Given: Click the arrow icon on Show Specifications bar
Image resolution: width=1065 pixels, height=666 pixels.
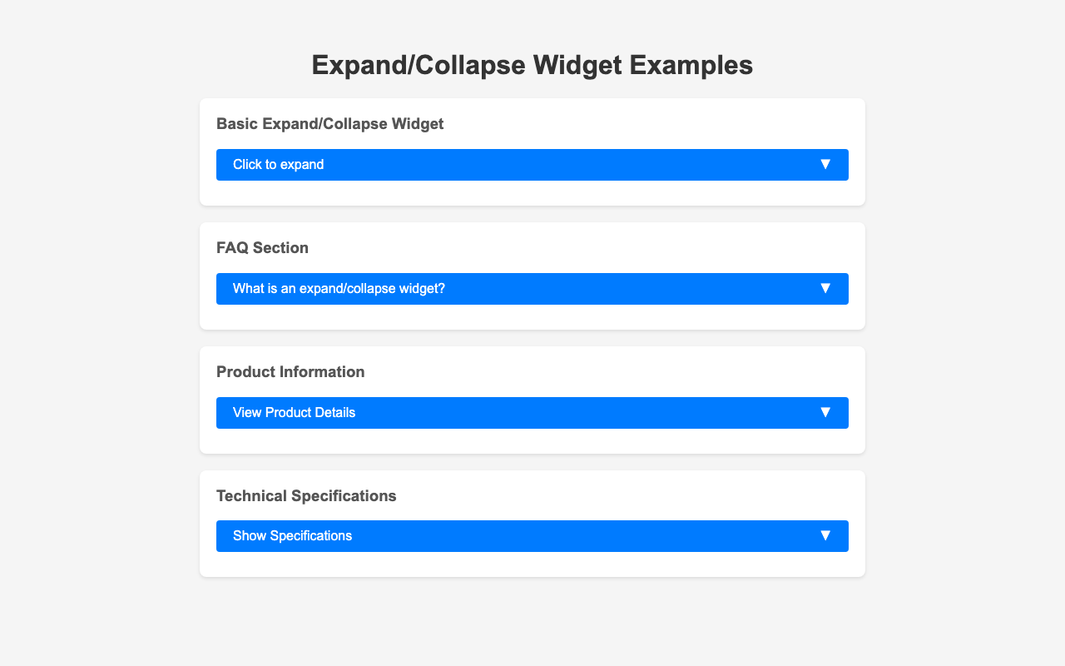Looking at the screenshot, I should pyautogui.click(x=825, y=535).
